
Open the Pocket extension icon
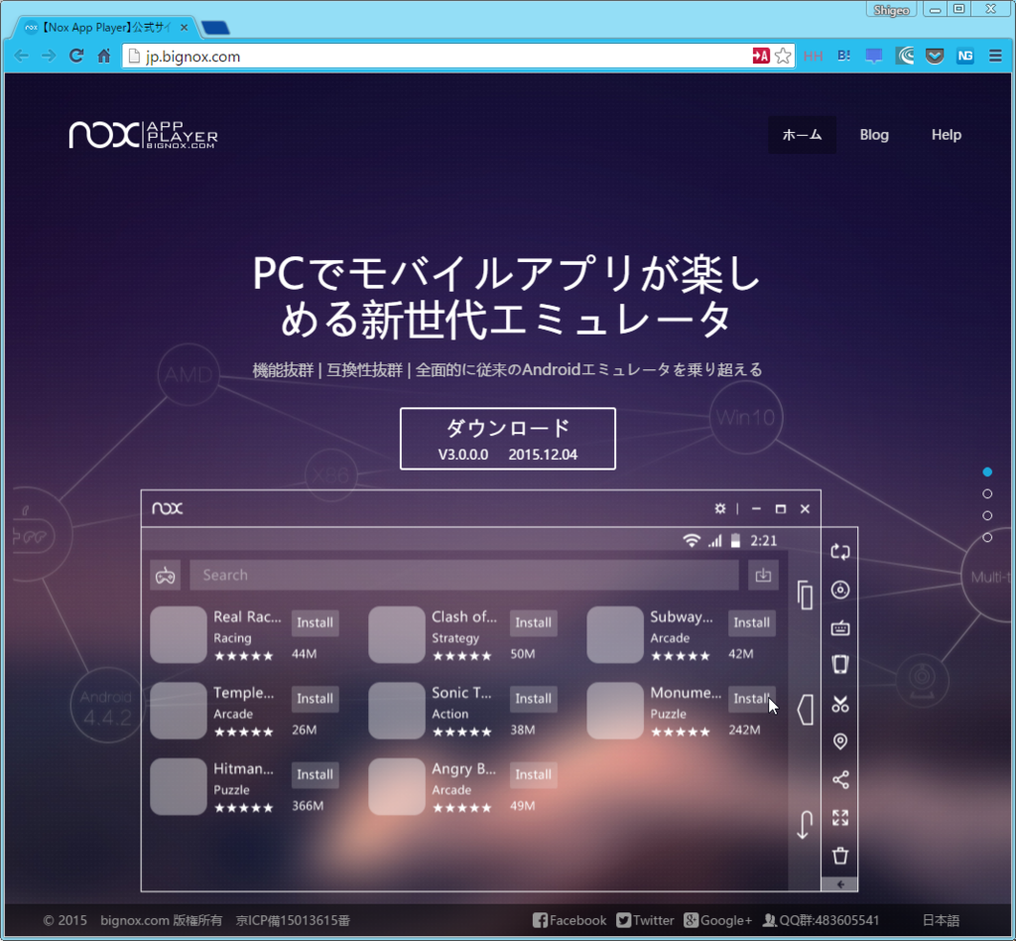[x=935, y=57]
